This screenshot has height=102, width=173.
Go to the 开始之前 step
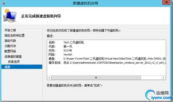point(10,30)
